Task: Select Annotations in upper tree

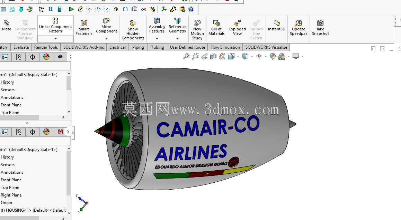Action: coord(12,97)
